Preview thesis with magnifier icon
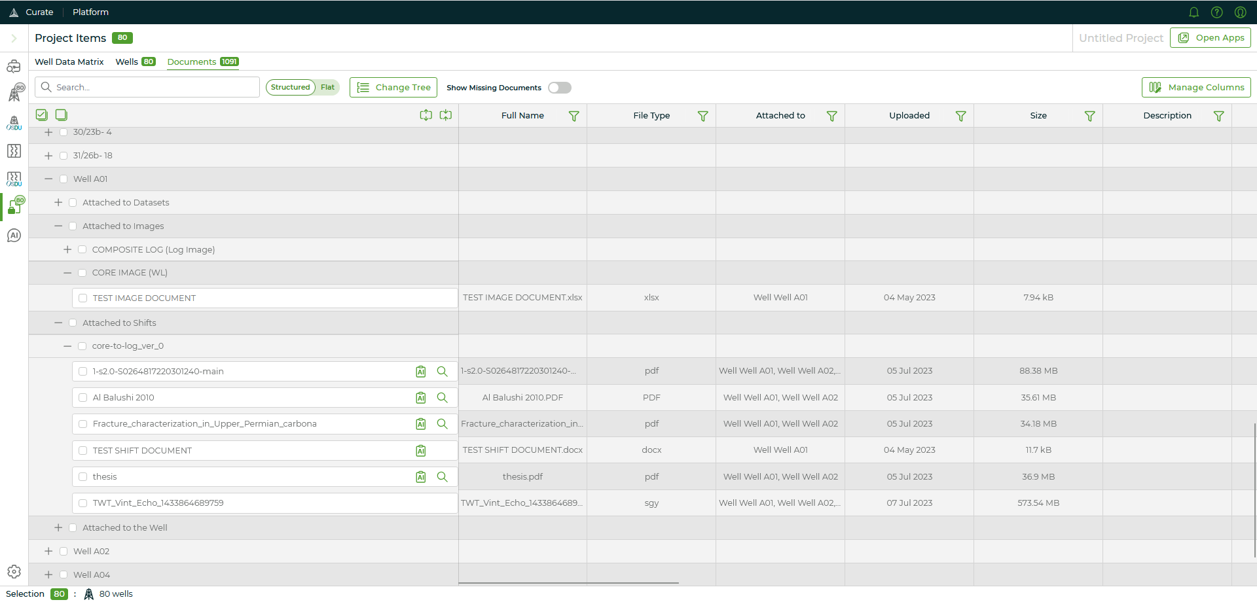Image resolution: width=1257 pixels, height=602 pixels. [443, 477]
